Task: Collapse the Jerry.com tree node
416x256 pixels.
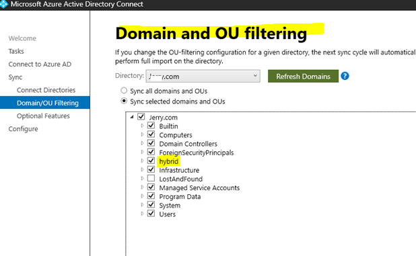Action: [x=132, y=117]
